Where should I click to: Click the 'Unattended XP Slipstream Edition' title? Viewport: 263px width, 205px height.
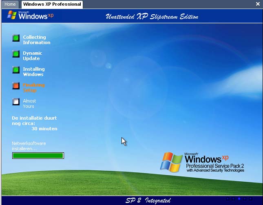[152, 16]
